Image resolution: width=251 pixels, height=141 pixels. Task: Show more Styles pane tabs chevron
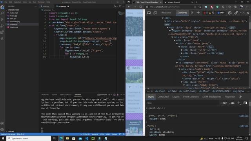(x=240, y=97)
